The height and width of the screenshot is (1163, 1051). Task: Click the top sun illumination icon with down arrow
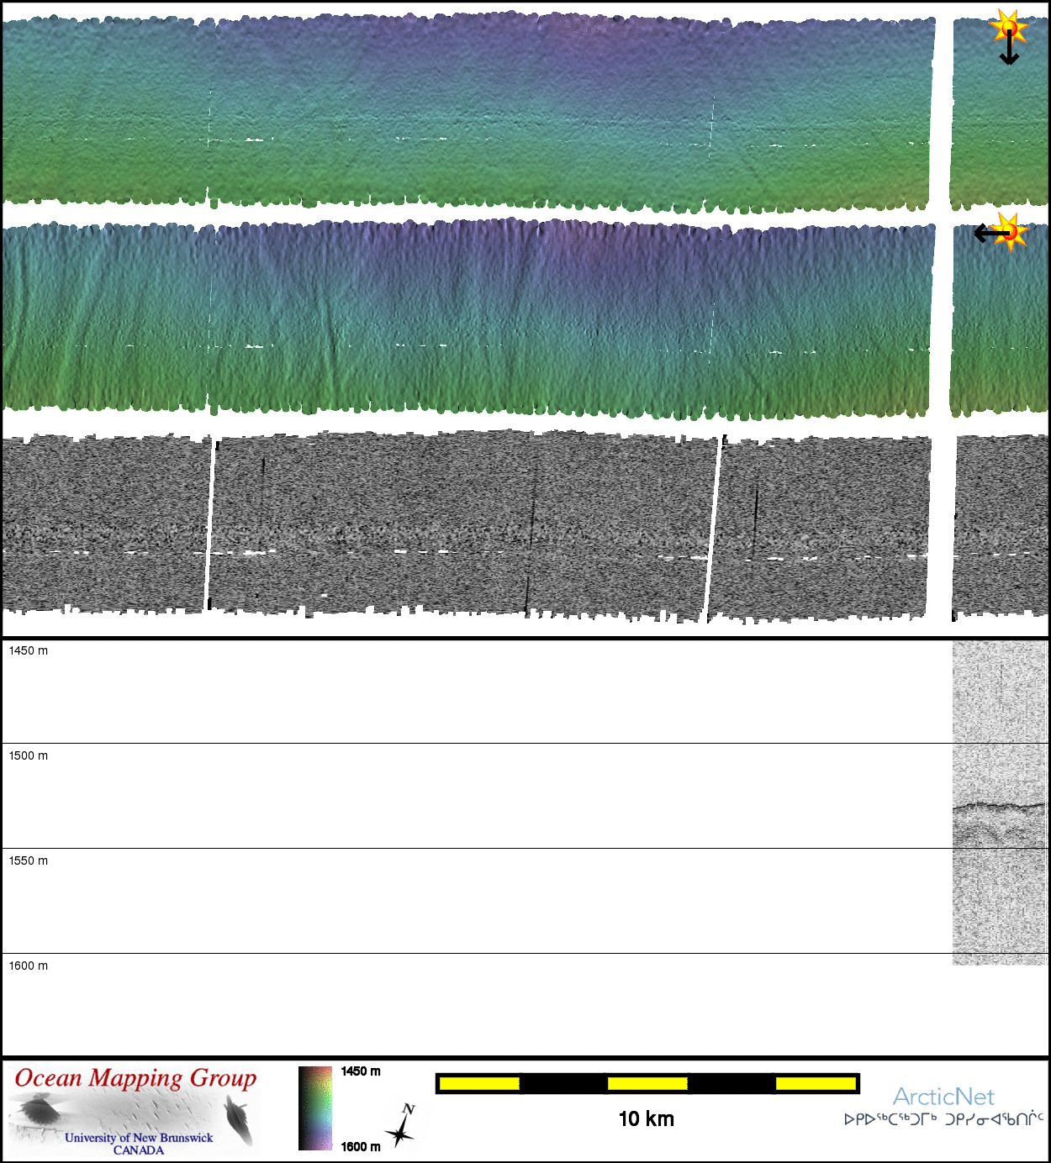tap(1008, 27)
